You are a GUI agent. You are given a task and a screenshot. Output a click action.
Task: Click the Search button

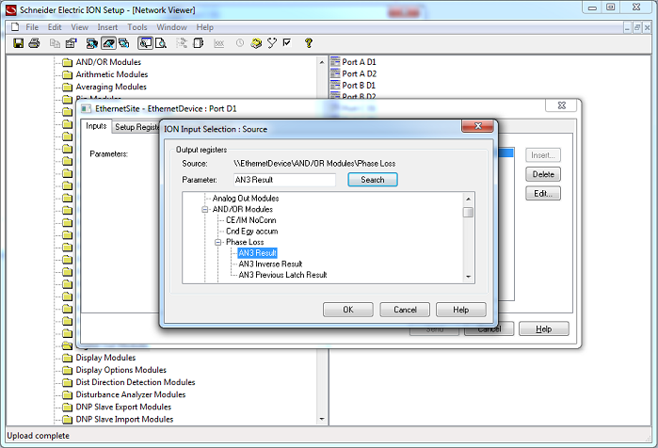(372, 180)
